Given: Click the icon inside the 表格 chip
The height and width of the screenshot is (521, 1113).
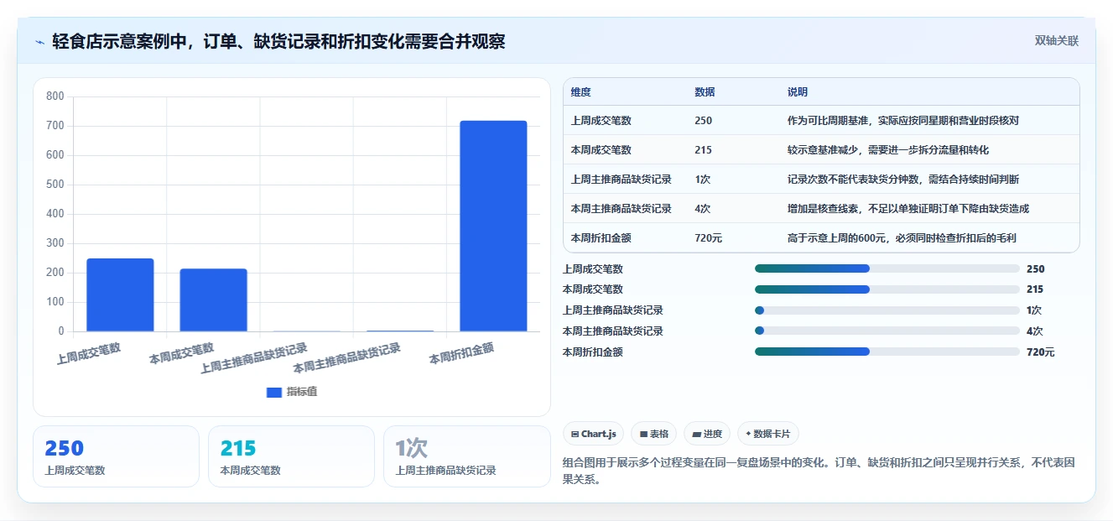Looking at the screenshot, I should point(643,434).
